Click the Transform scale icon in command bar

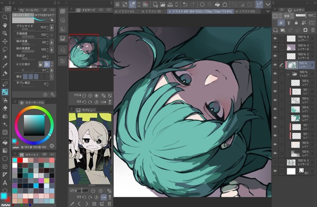coord(225,4)
